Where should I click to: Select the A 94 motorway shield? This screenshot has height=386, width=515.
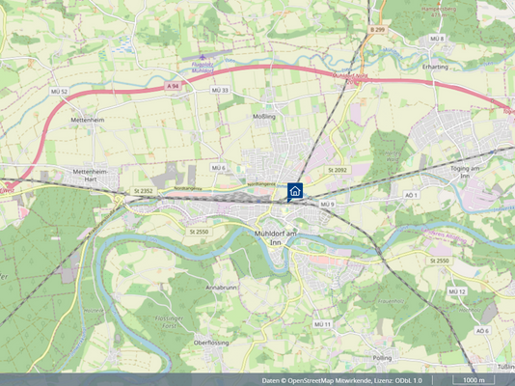pyautogui.click(x=173, y=87)
